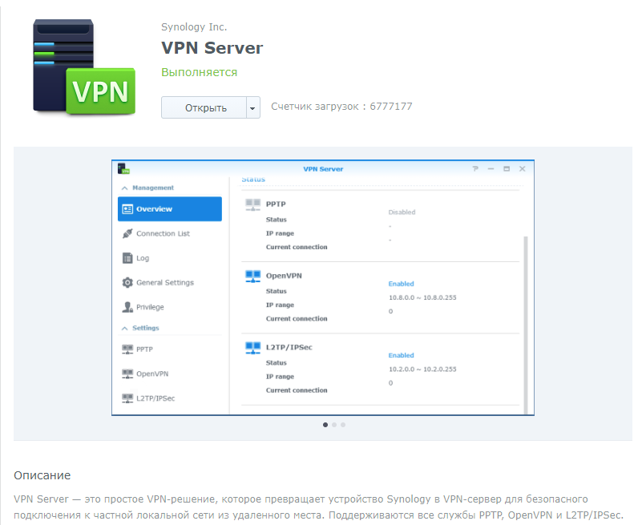Click the PPTP Disabled status text

[x=402, y=212]
